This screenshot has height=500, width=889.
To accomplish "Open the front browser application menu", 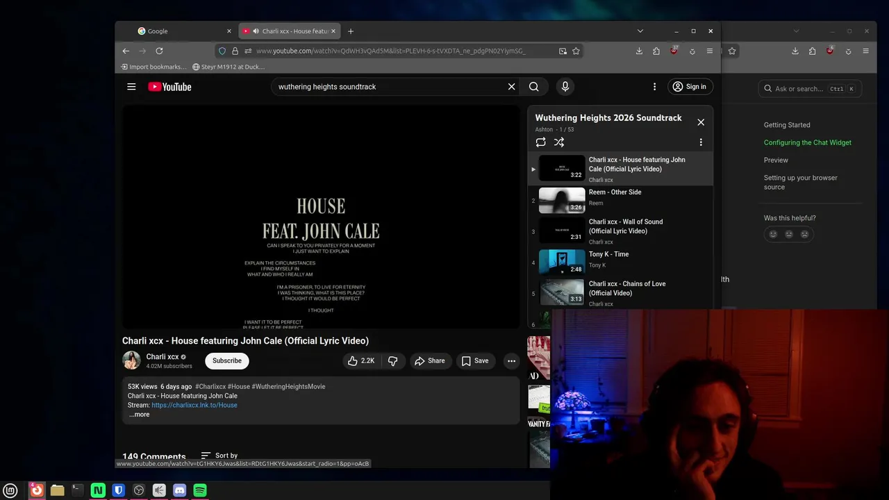I will 709,51.
